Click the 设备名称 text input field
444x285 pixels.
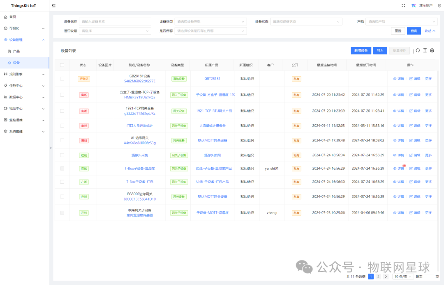pyautogui.click(x=115, y=21)
